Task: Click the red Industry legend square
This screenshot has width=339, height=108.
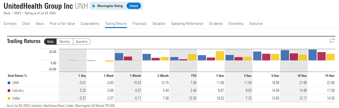Action: (9, 91)
